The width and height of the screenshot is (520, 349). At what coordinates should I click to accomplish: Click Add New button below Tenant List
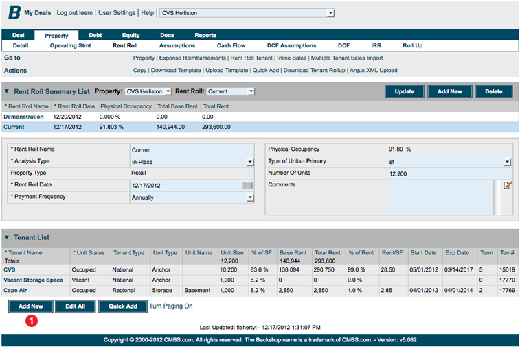(30, 306)
